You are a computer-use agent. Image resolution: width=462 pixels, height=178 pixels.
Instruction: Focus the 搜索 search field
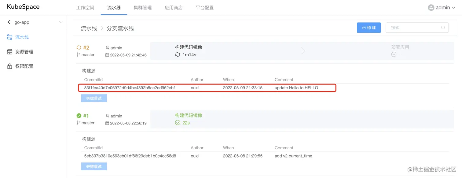[x=417, y=28]
